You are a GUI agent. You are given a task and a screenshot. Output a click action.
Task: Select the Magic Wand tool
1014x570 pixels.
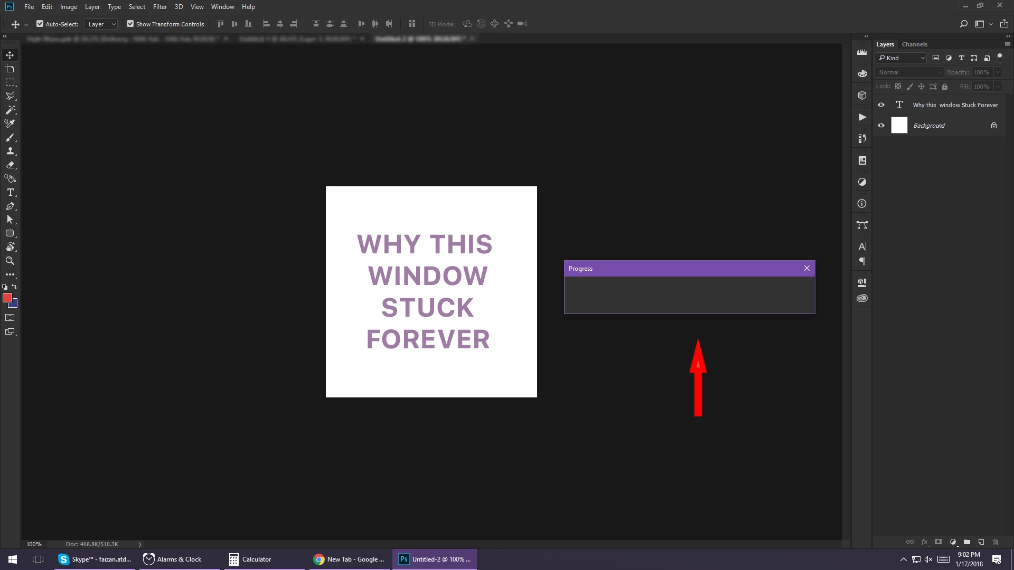(x=10, y=110)
